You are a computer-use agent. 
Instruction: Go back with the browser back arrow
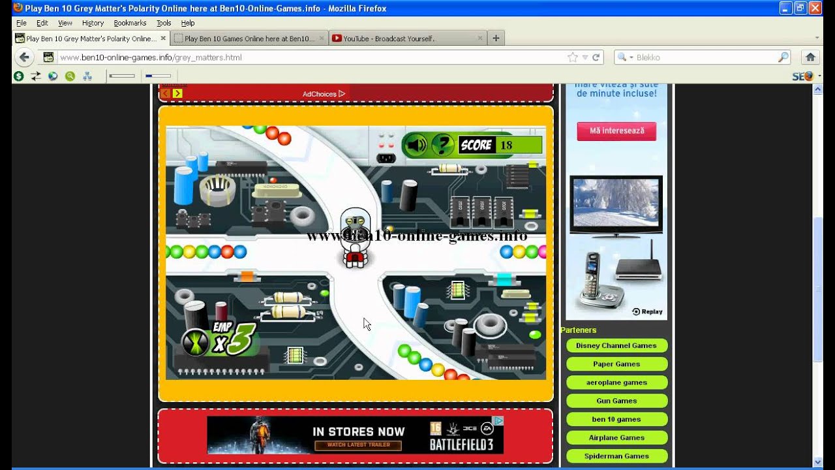pyautogui.click(x=24, y=57)
